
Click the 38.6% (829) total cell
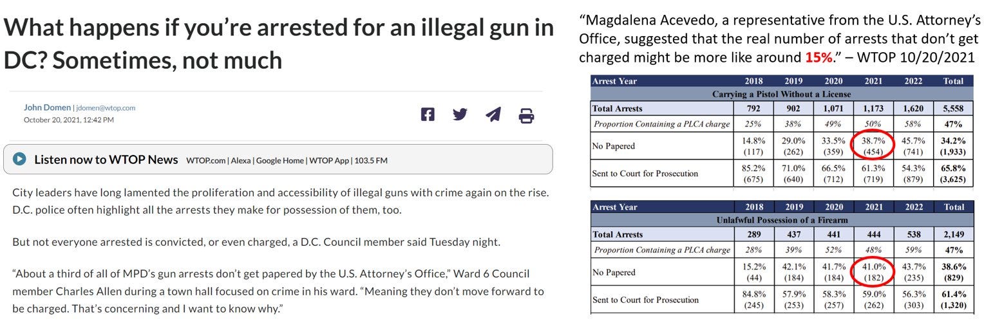(952, 272)
